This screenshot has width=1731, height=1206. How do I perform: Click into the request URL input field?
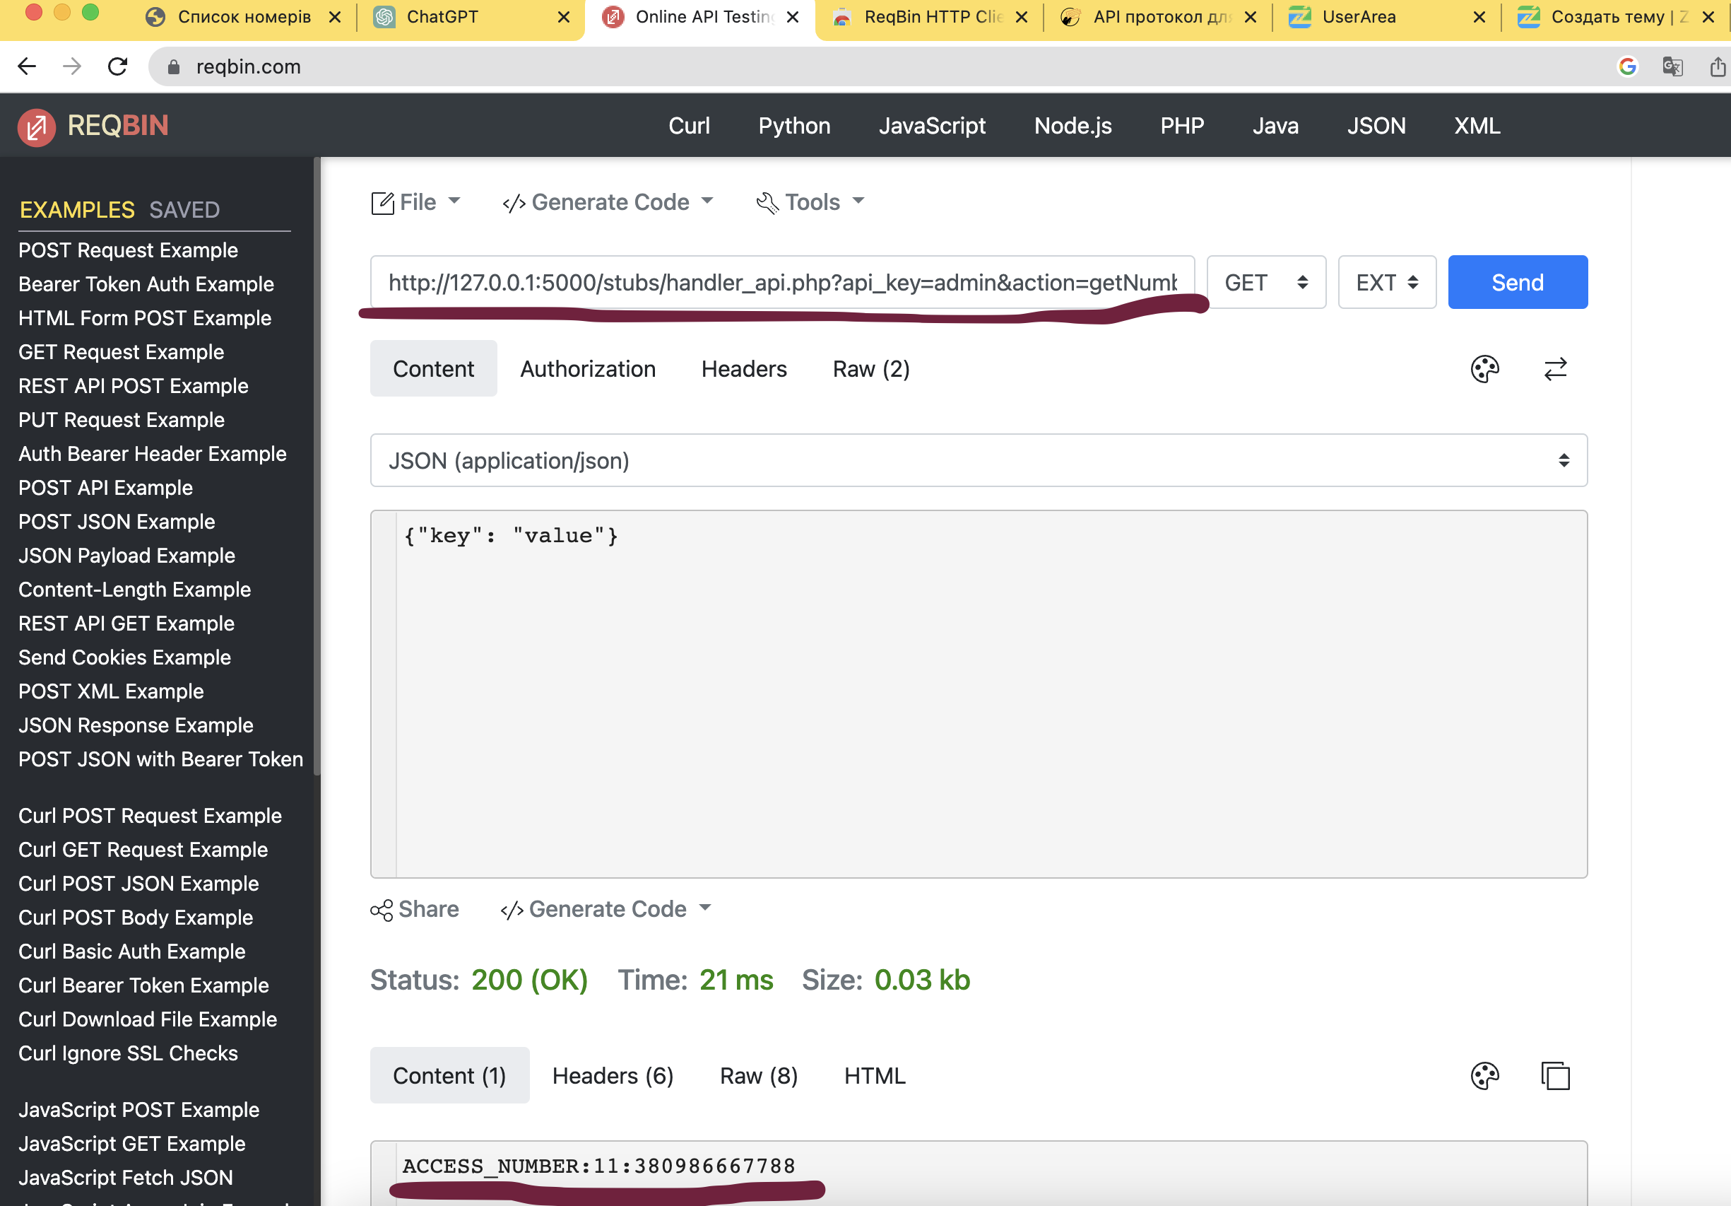point(781,283)
